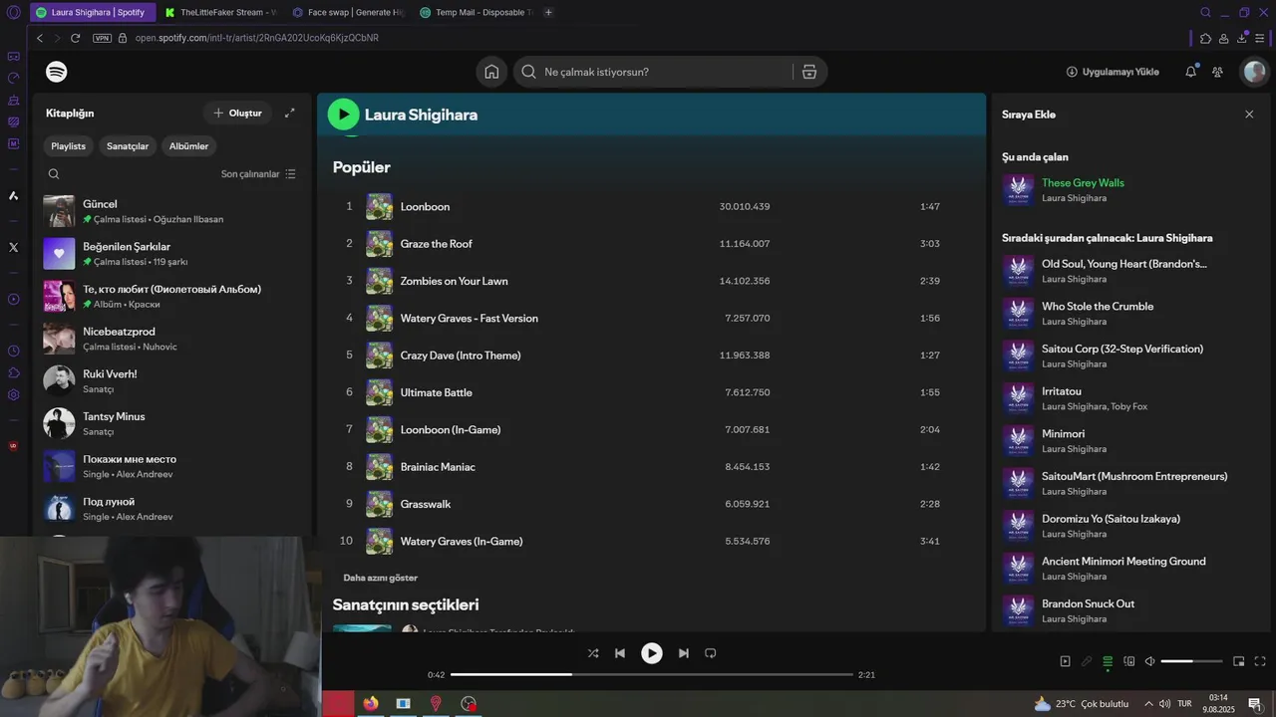Select Zombies on Your Lawn track

[x=651, y=281]
